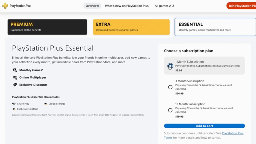The height and width of the screenshot is (144, 256).
Task: Open the All games A-Z section
Action: [164, 5]
